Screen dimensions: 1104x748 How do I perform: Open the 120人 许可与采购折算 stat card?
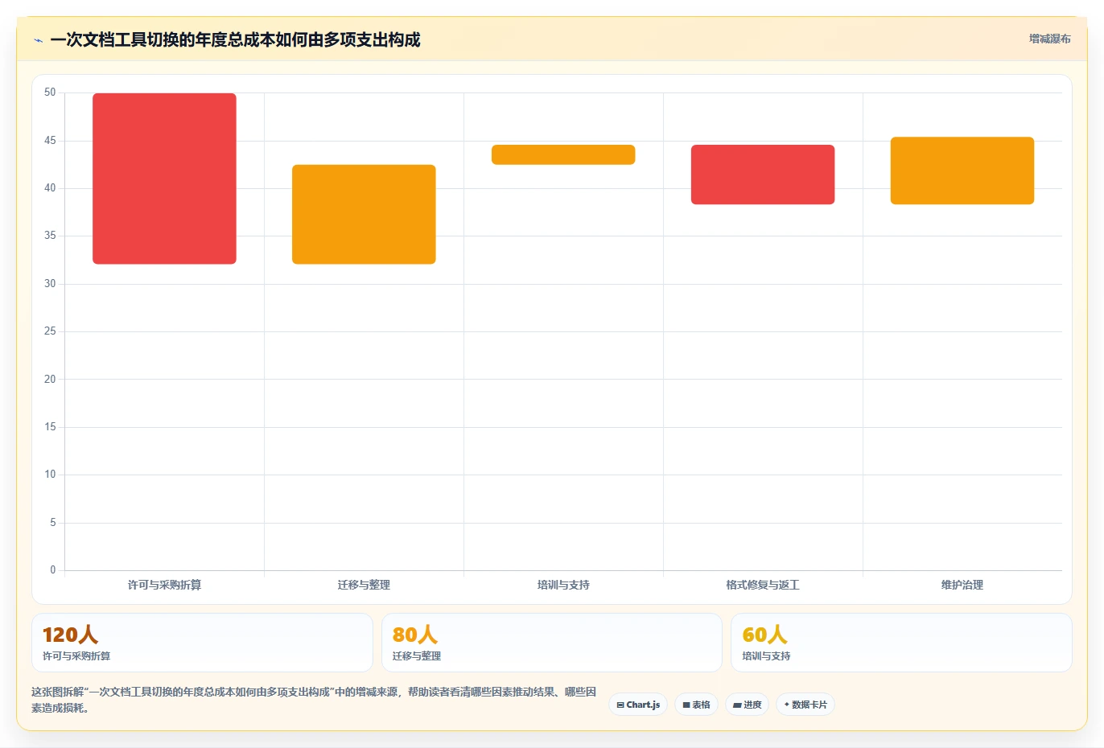(x=202, y=643)
